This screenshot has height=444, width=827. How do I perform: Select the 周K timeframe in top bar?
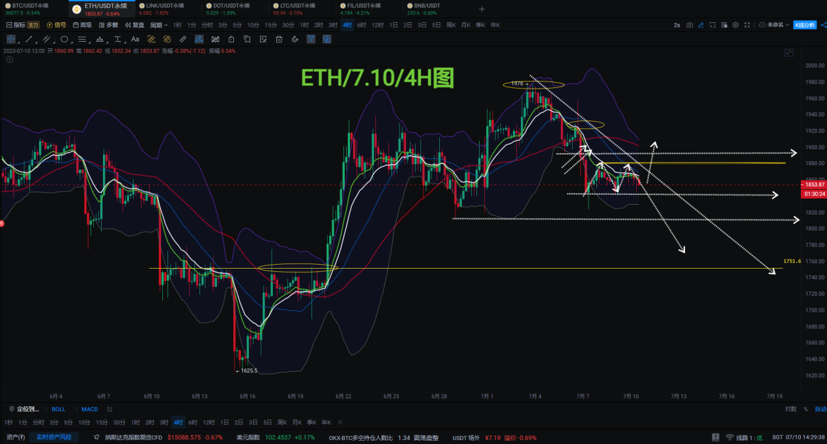[x=451, y=25]
